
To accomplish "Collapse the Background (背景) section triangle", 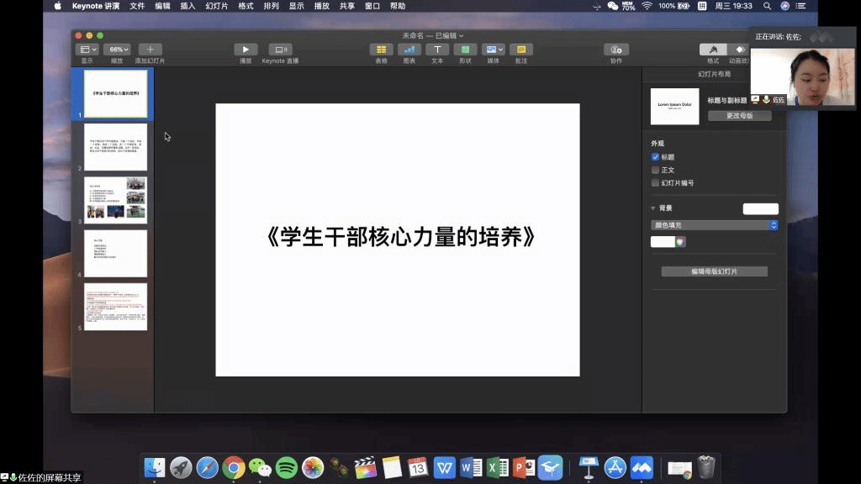I will tap(653, 208).
